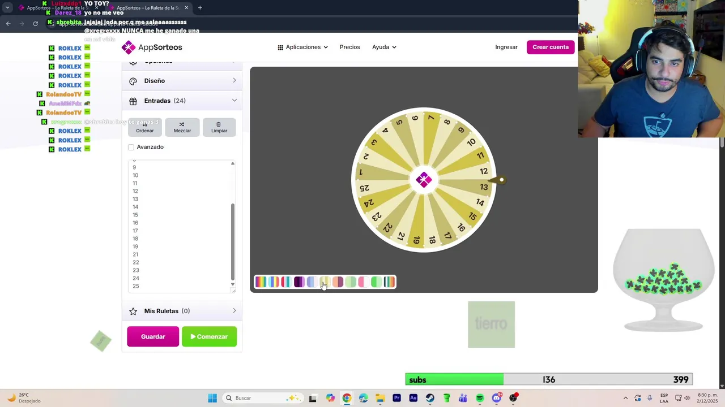The width and height of the screenshot is (725, 407).
Task: Click the entries list scrollbar
Action: tap(232, 241)
